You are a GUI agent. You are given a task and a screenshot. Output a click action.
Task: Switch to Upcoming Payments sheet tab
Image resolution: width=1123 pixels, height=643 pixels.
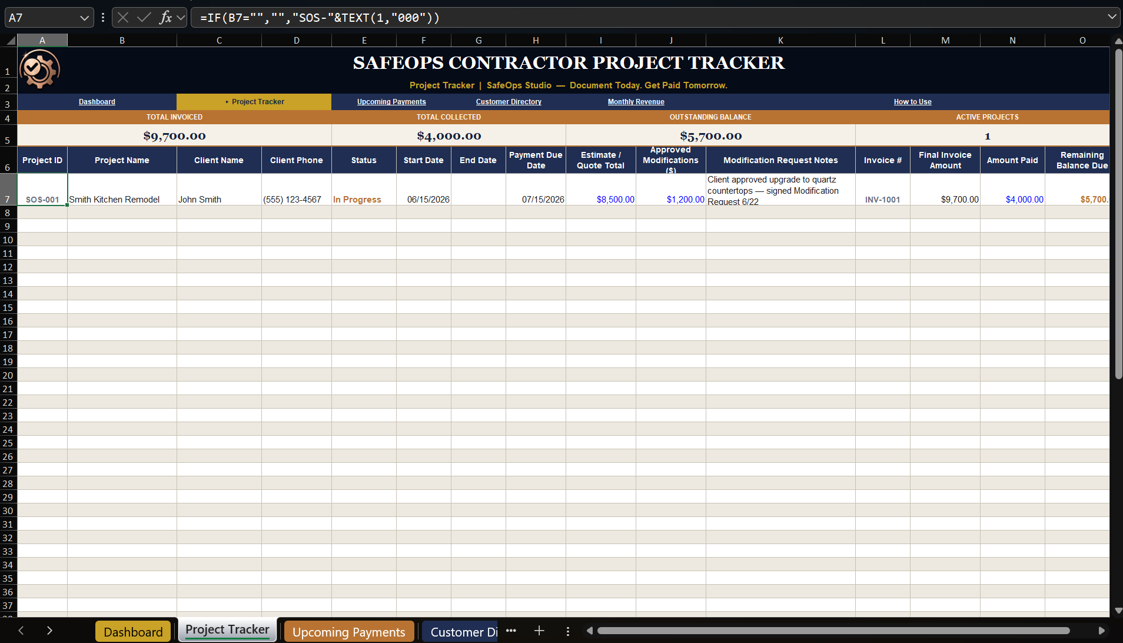[x=349, y=632]
